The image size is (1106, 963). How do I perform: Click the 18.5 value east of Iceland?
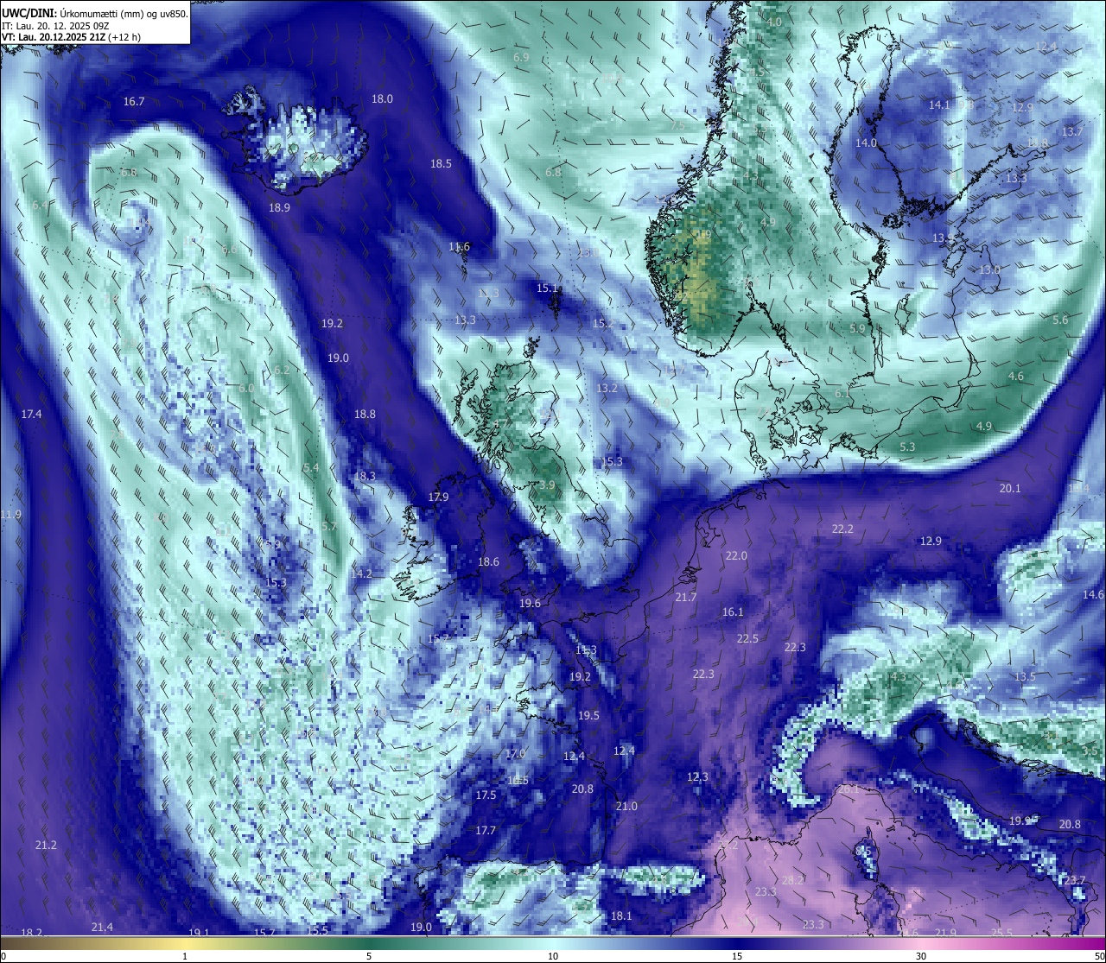441,164
